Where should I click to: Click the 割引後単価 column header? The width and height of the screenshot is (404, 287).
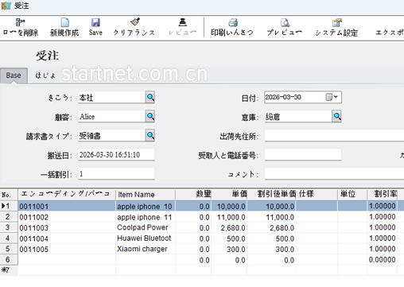click(271, 195)
